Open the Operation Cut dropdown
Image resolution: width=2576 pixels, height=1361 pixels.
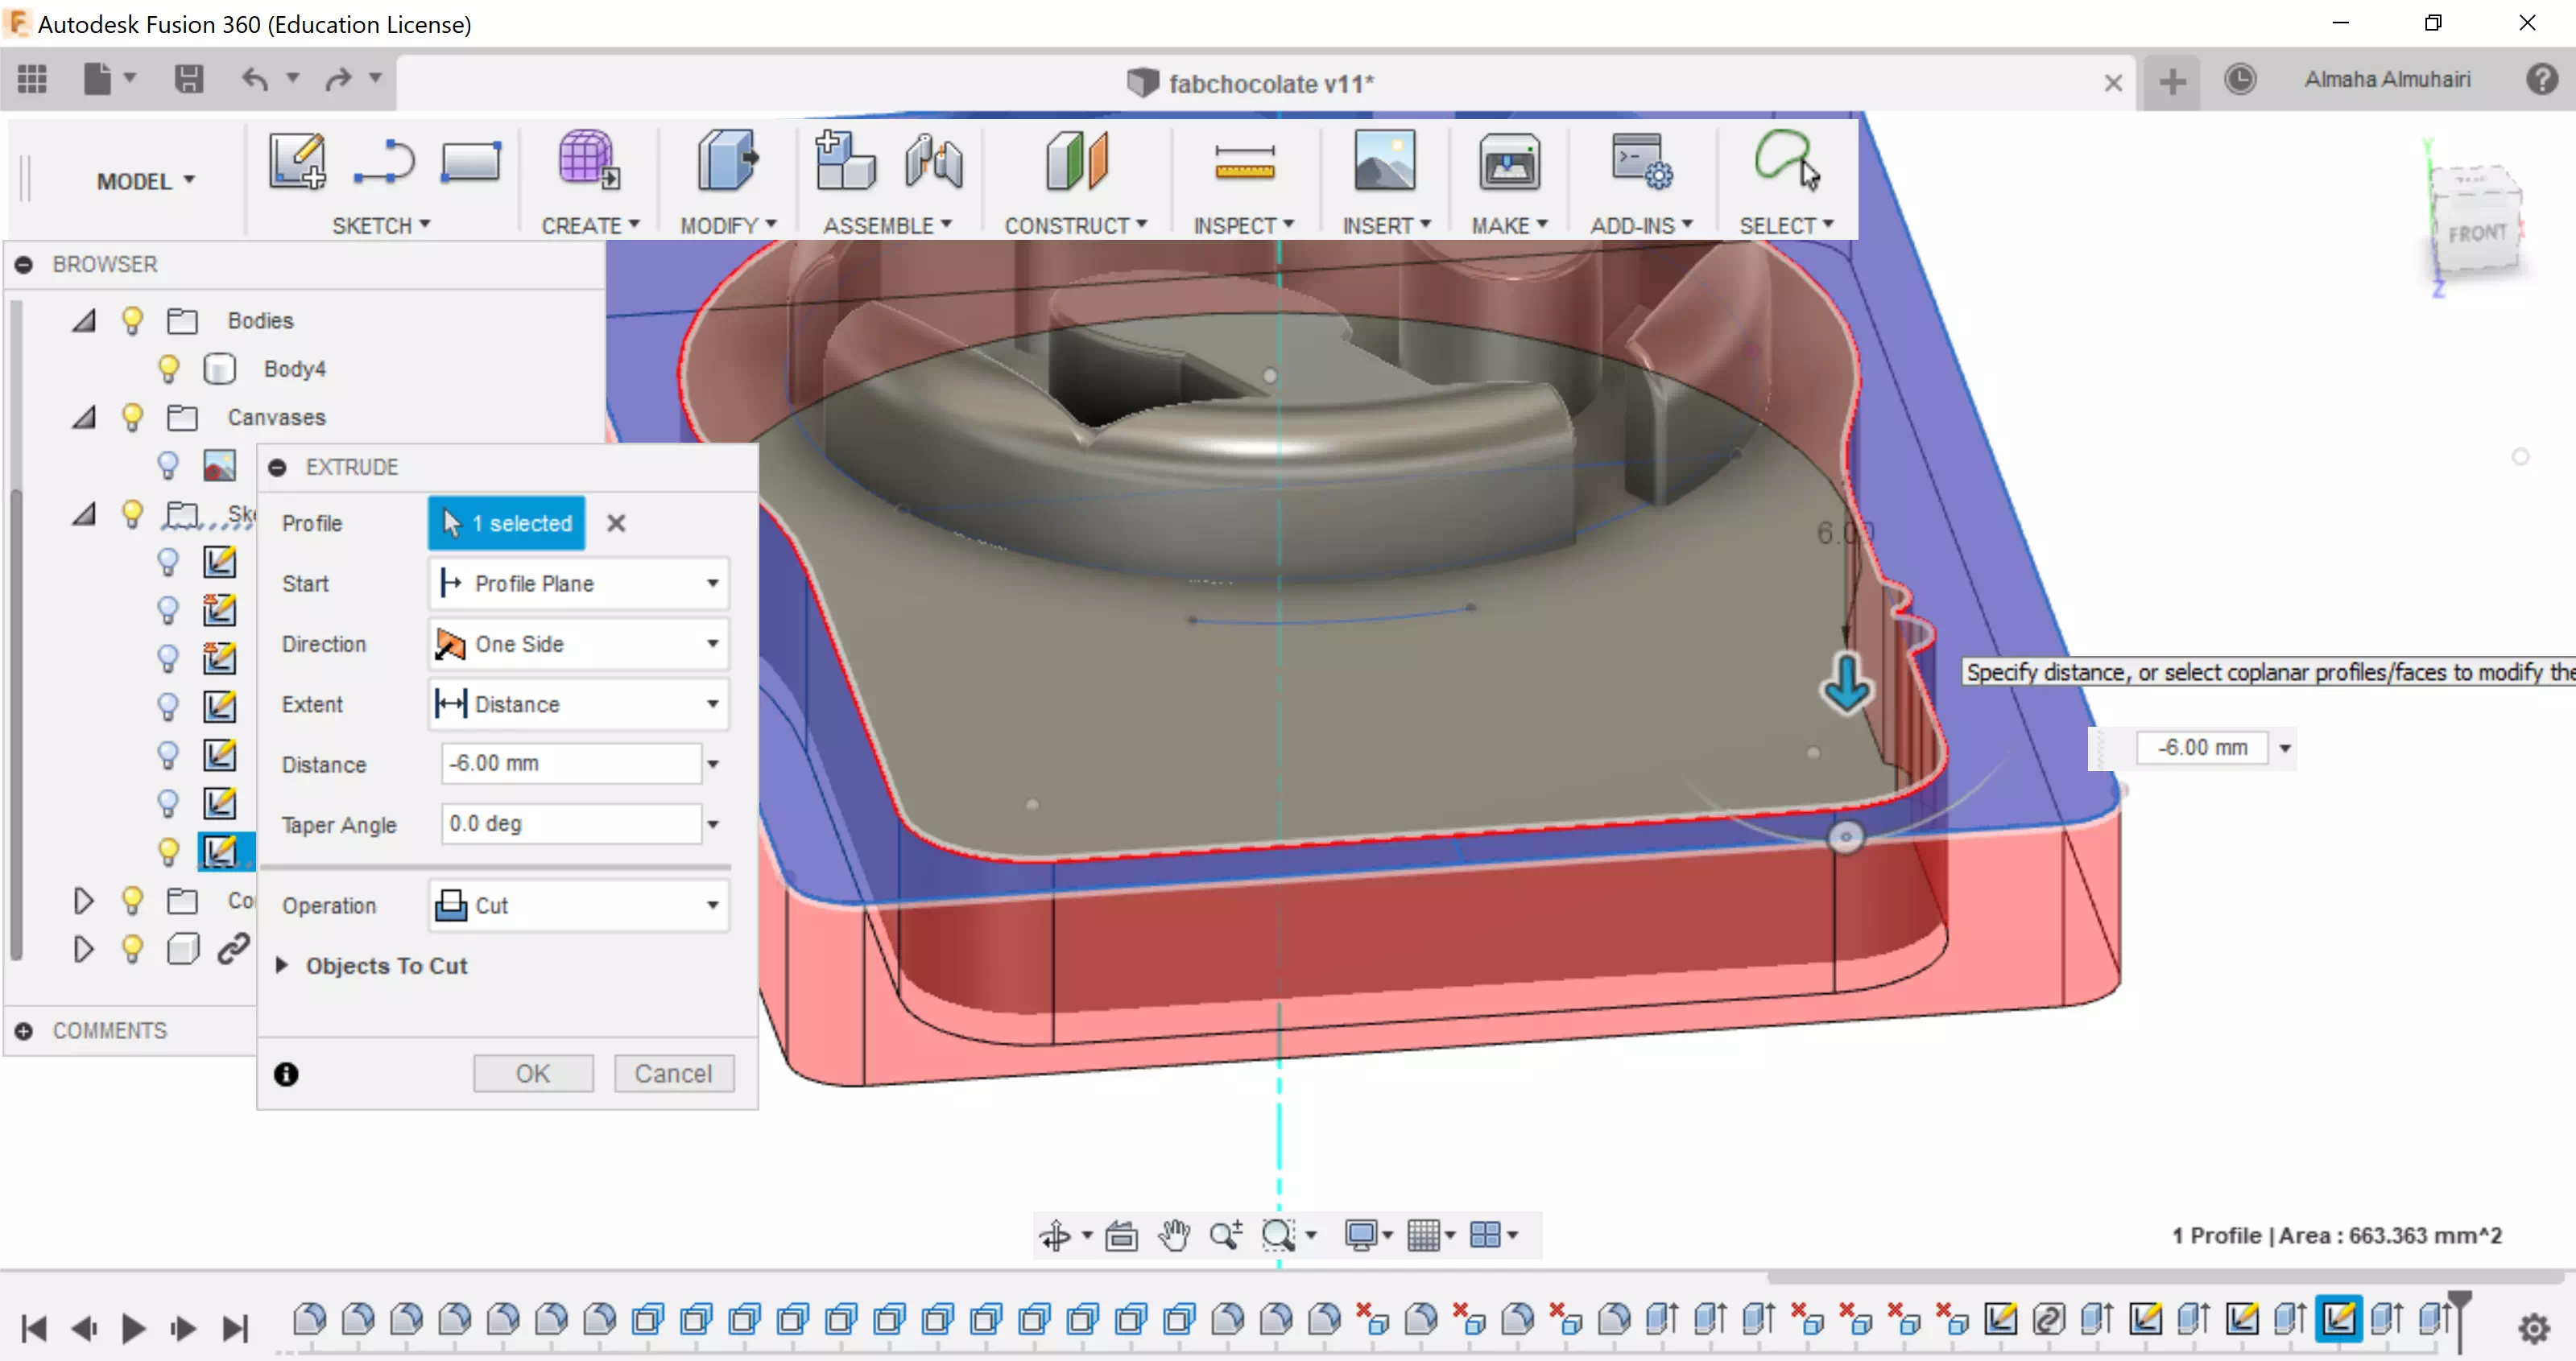tap(578, 905)
